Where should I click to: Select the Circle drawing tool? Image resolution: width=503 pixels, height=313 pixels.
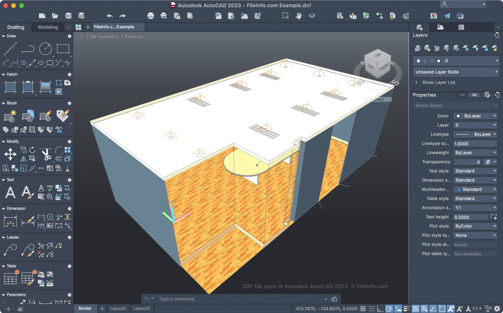(45, 49)
